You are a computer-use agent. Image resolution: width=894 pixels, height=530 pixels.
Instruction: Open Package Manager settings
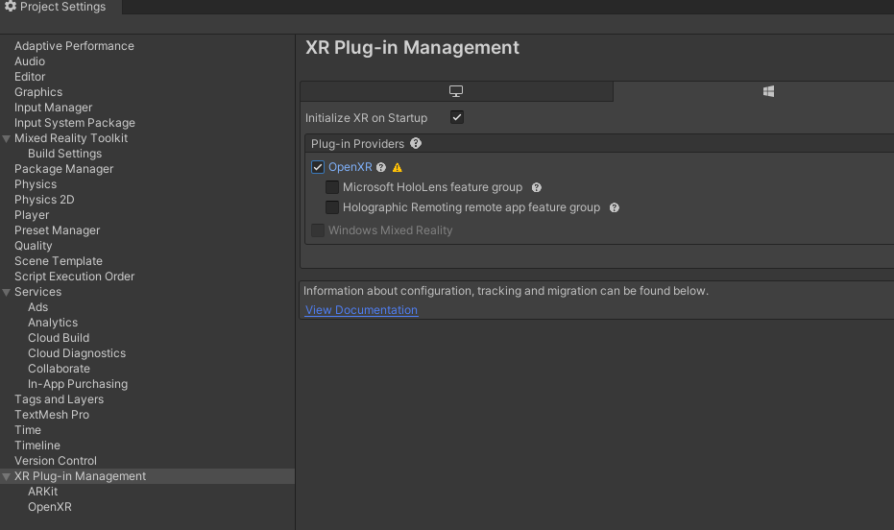tap(63, 169)
